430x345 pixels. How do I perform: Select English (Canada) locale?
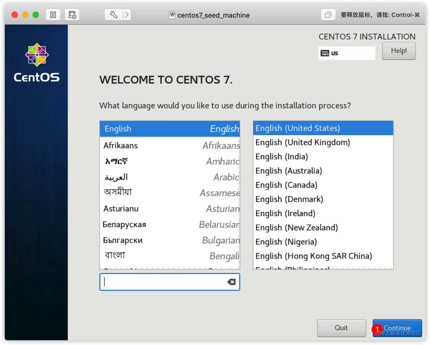(x=323, y=185)
